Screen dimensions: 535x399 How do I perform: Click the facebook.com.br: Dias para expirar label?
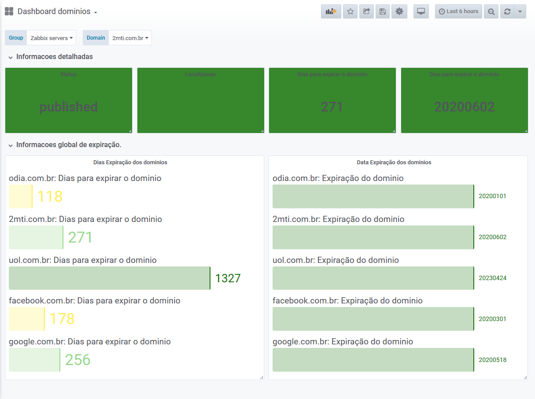pos(95,301)
